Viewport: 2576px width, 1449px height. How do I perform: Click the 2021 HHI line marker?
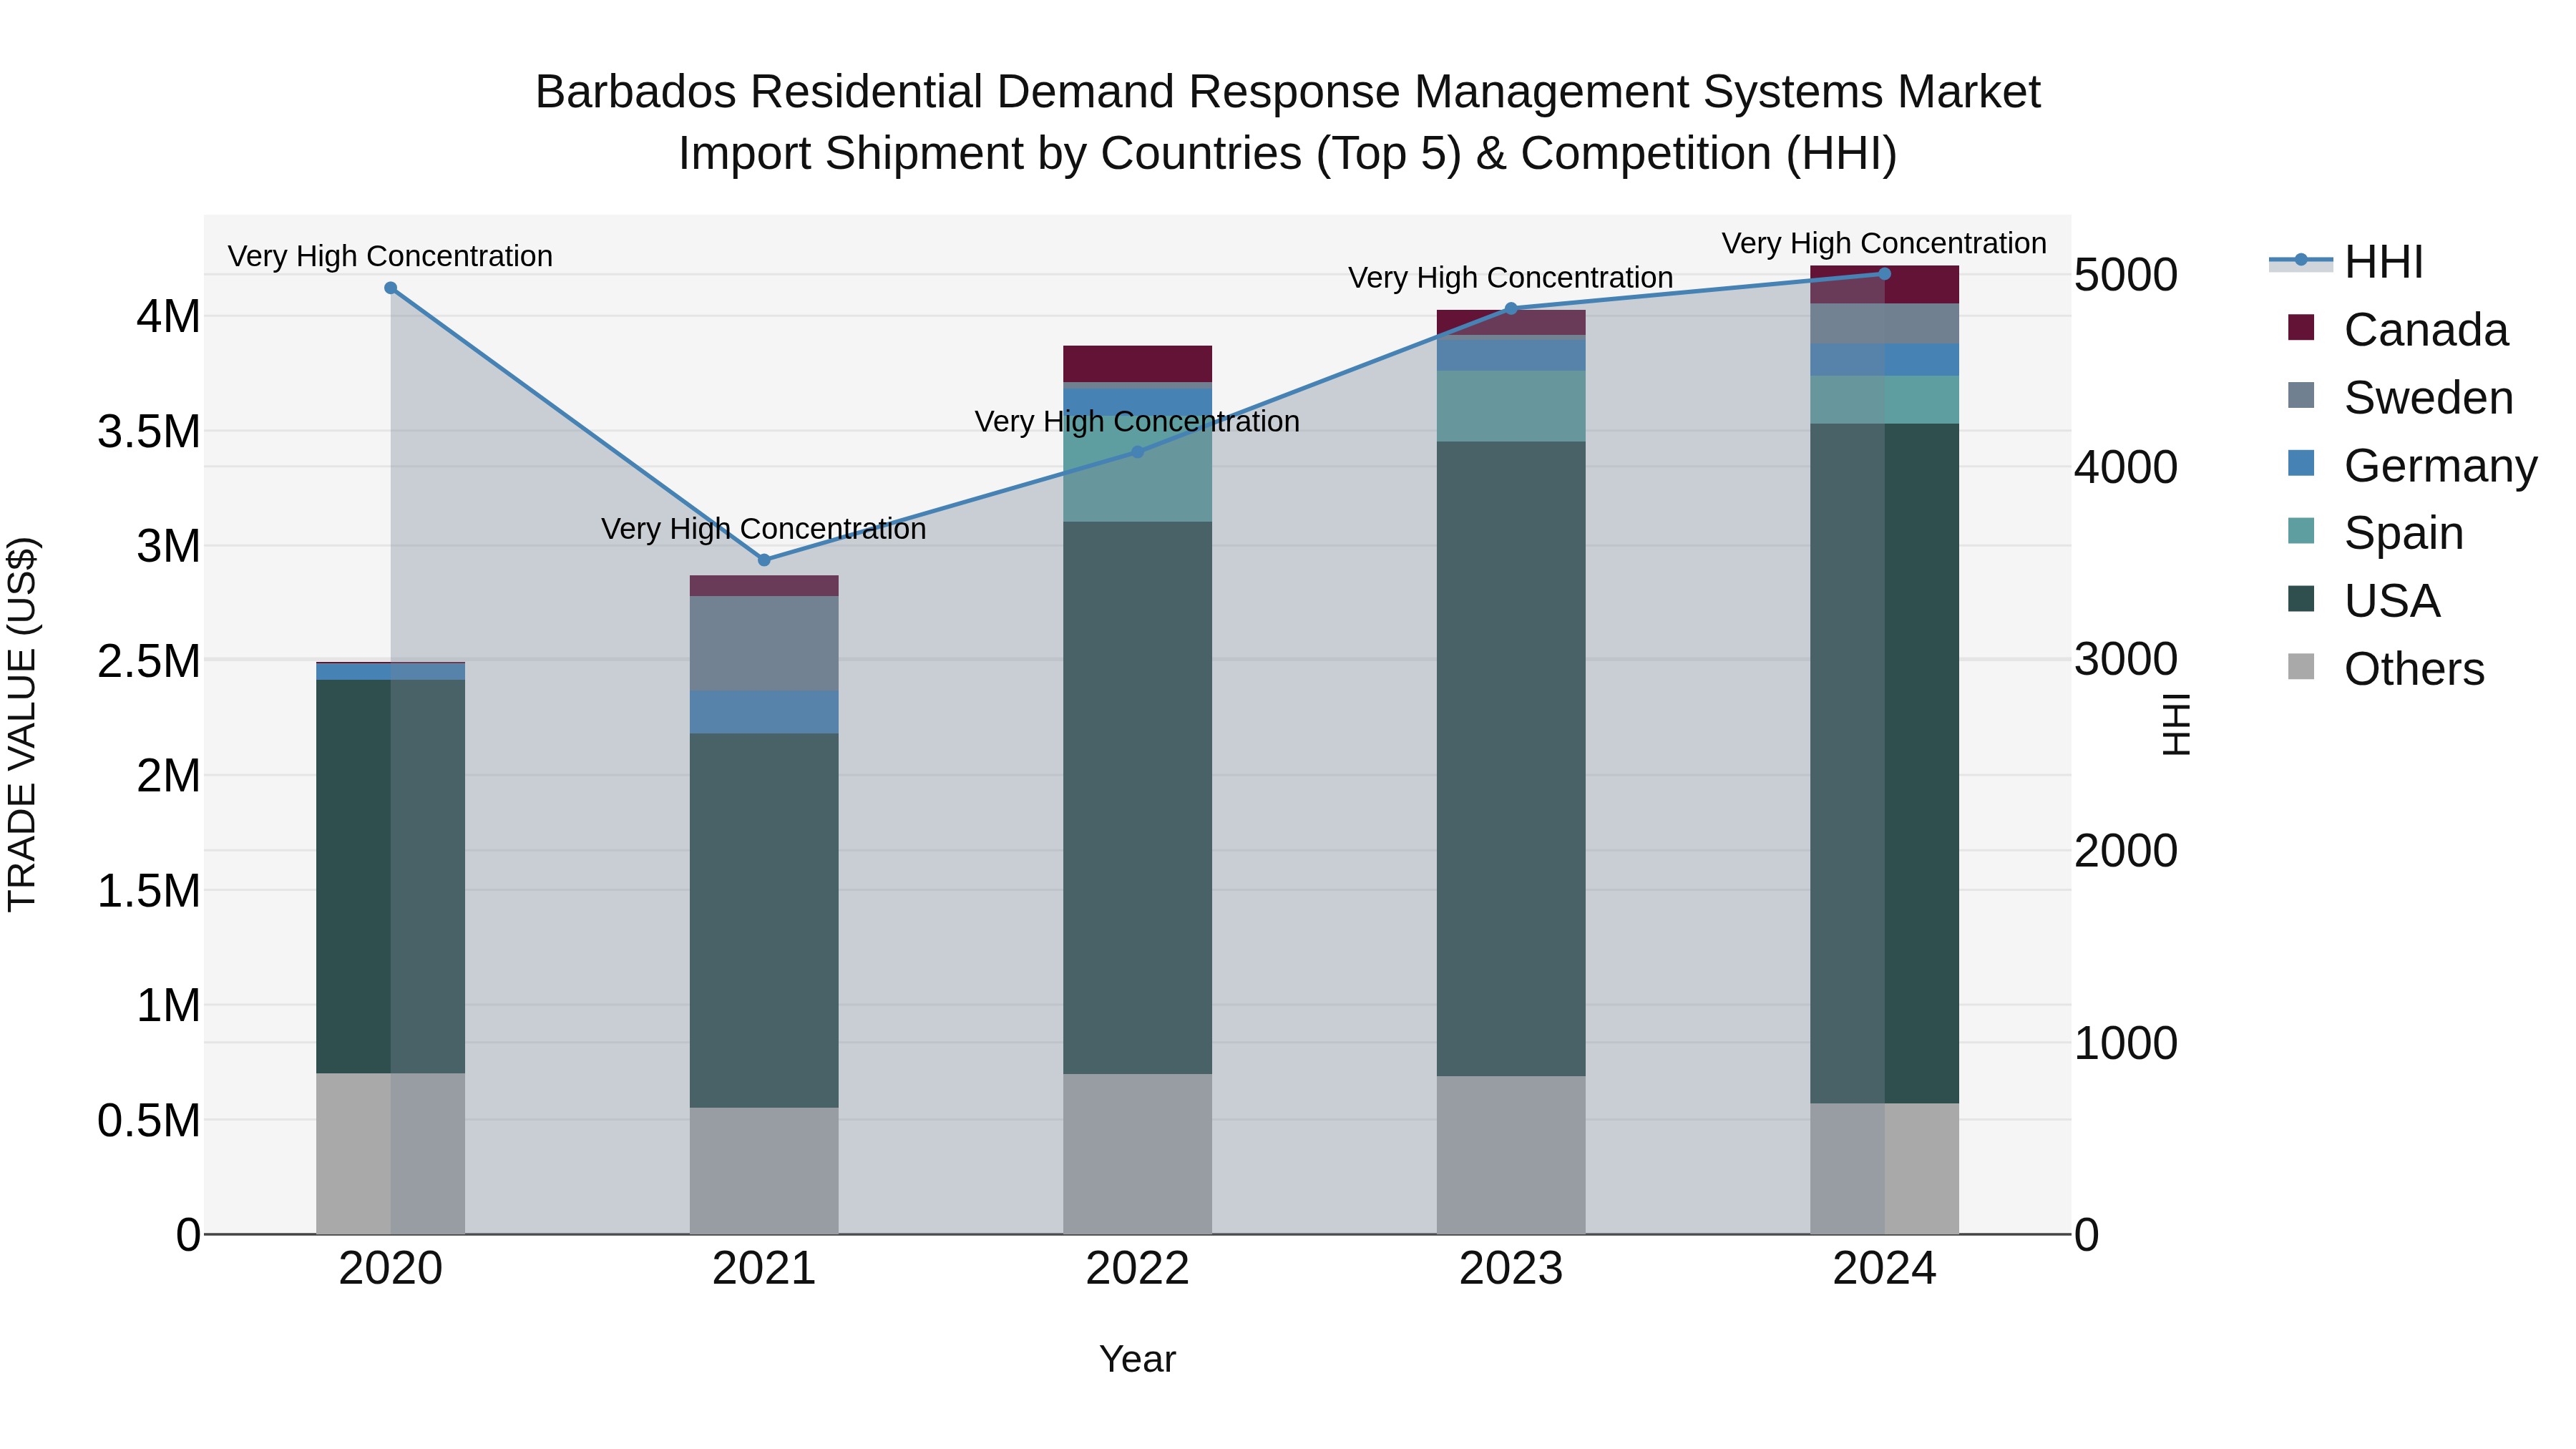click(764, 560)
